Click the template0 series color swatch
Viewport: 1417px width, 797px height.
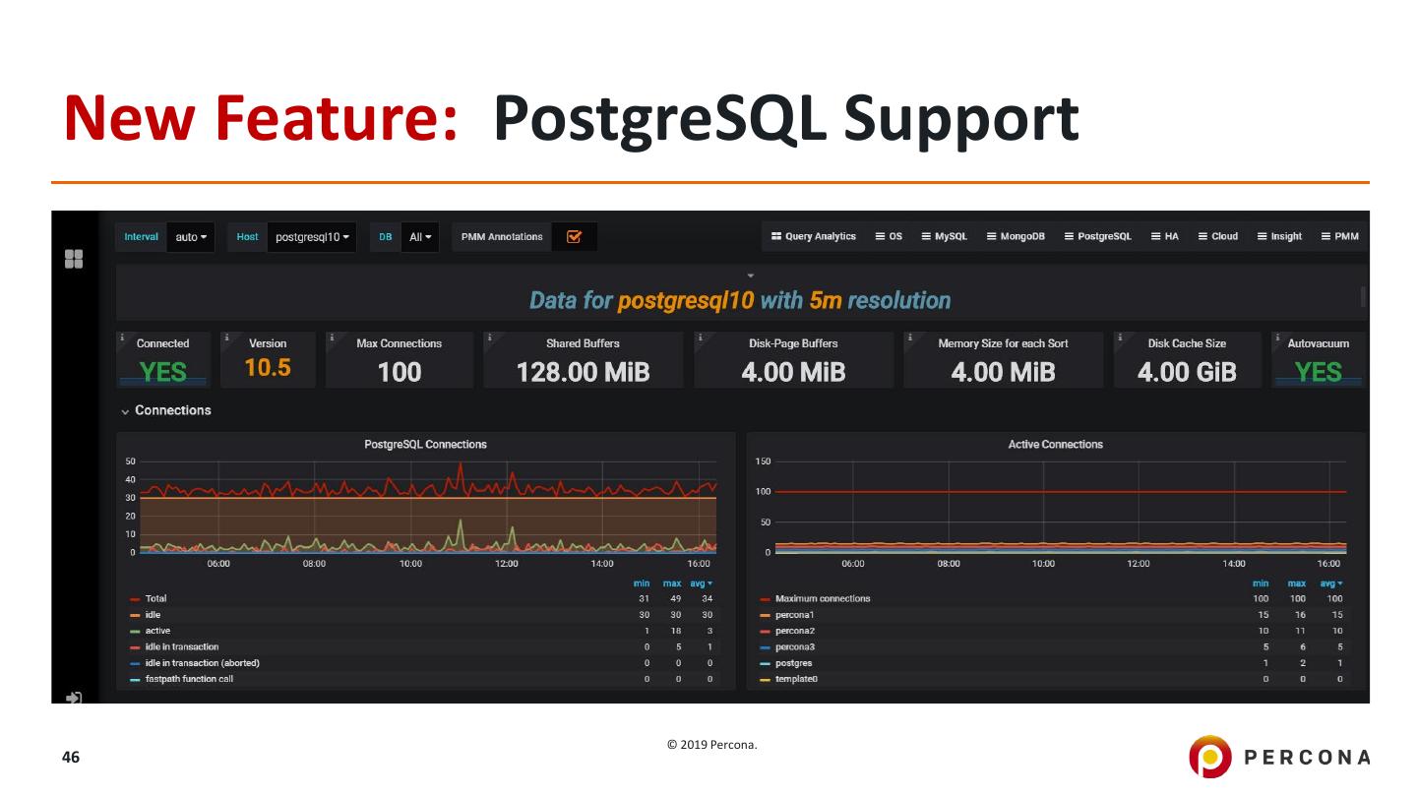pos(765,680)
